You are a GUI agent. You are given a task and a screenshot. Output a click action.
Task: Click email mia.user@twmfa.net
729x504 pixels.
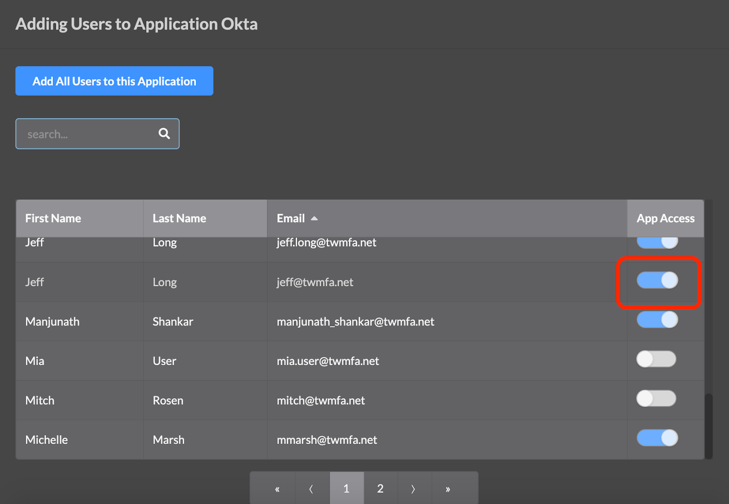pyautogui.click(x=328, y=361)
